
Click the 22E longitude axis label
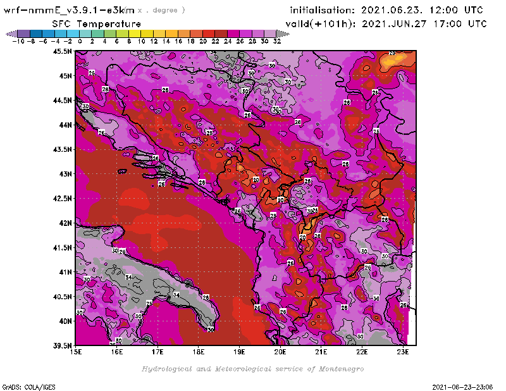362,352
